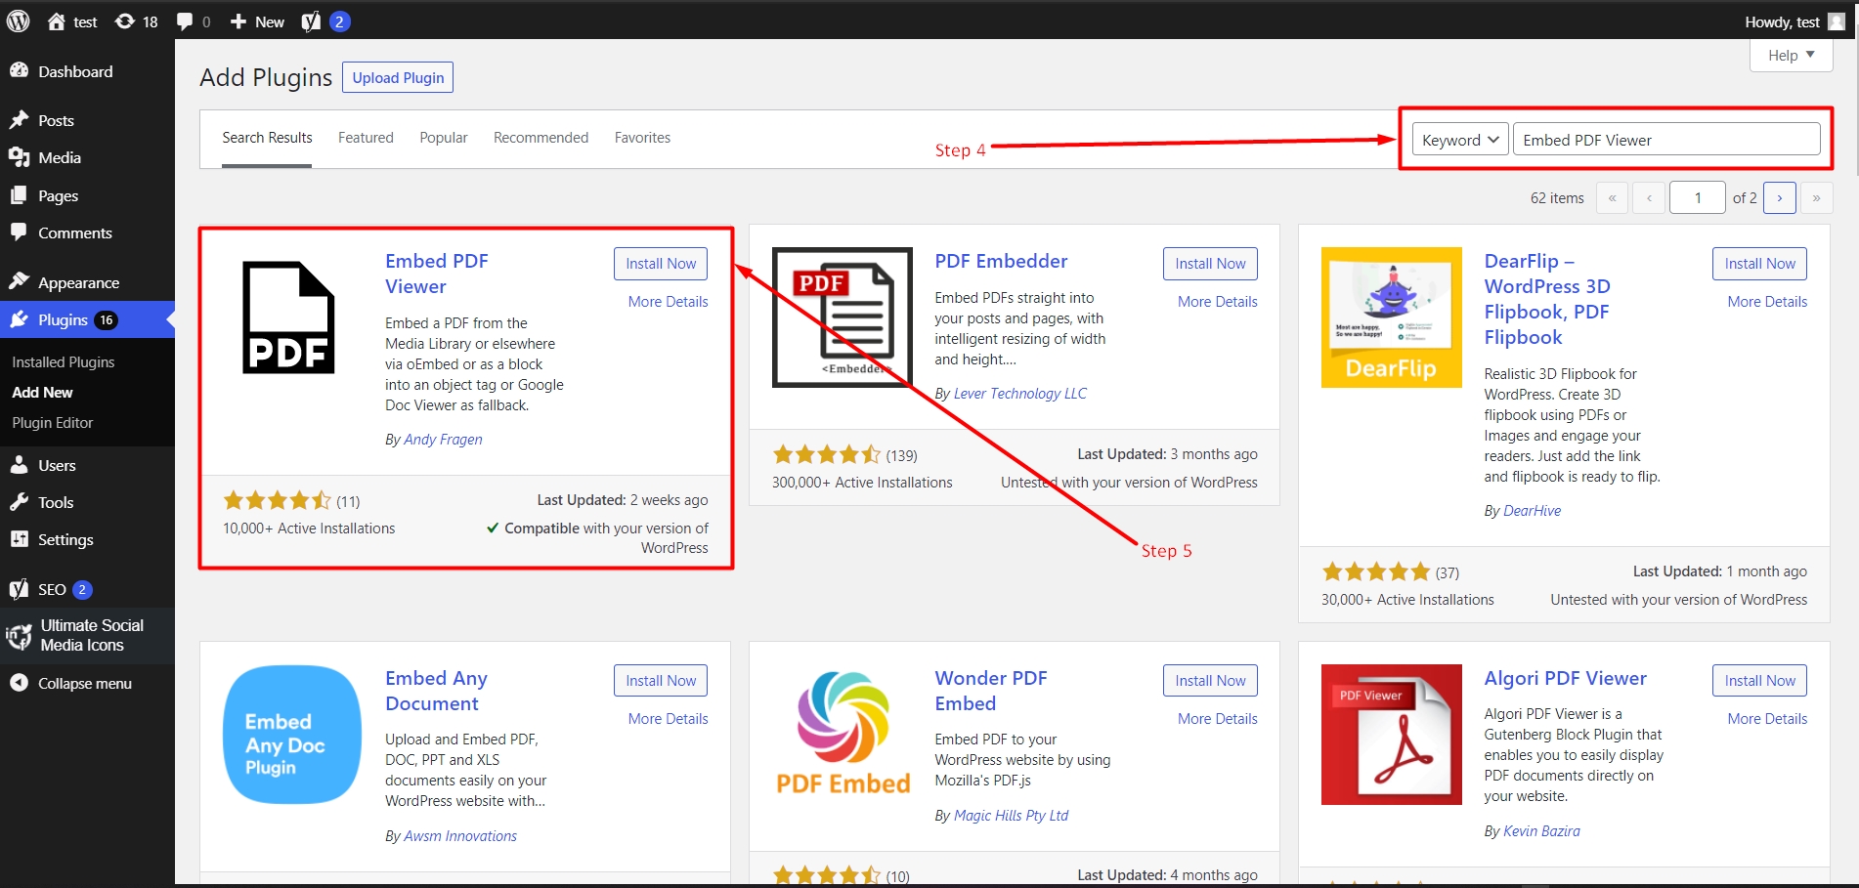Open Pages in the sidebar
The width and height of the screenshot is (1859, 888).
58,195
